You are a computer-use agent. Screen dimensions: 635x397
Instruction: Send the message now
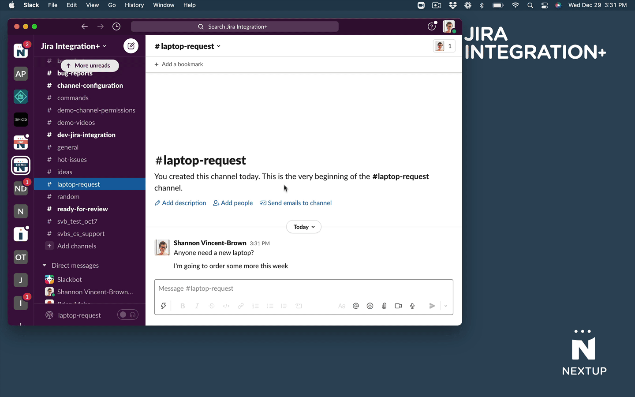coord(432,306)
